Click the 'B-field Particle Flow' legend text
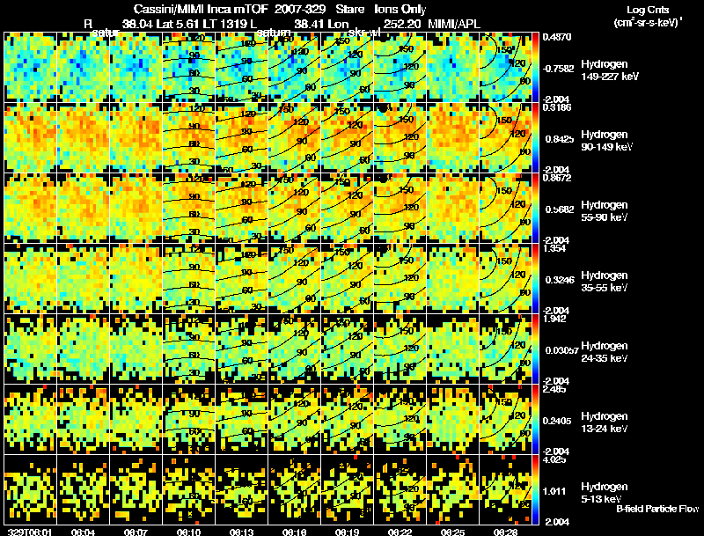 [x=657, y=509]
